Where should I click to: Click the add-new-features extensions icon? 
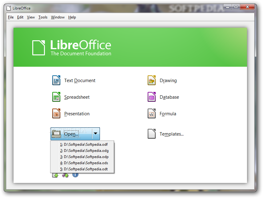pos(65,175)
